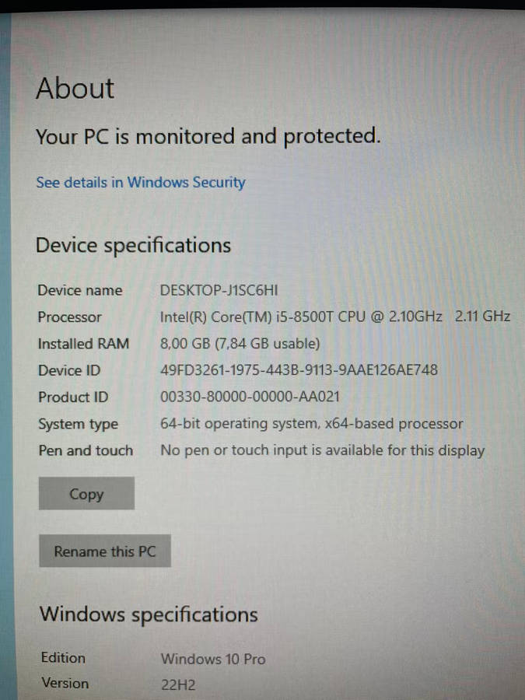Select the Installed RAM label
The image size is (525, 700).
coord(83,343)
